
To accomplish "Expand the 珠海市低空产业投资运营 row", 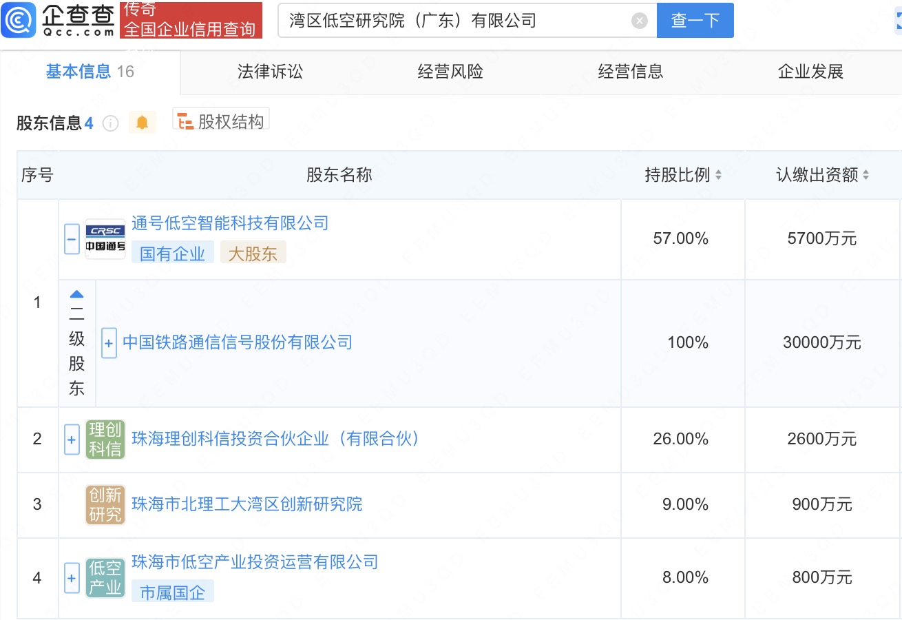I will tap(72, 578).
